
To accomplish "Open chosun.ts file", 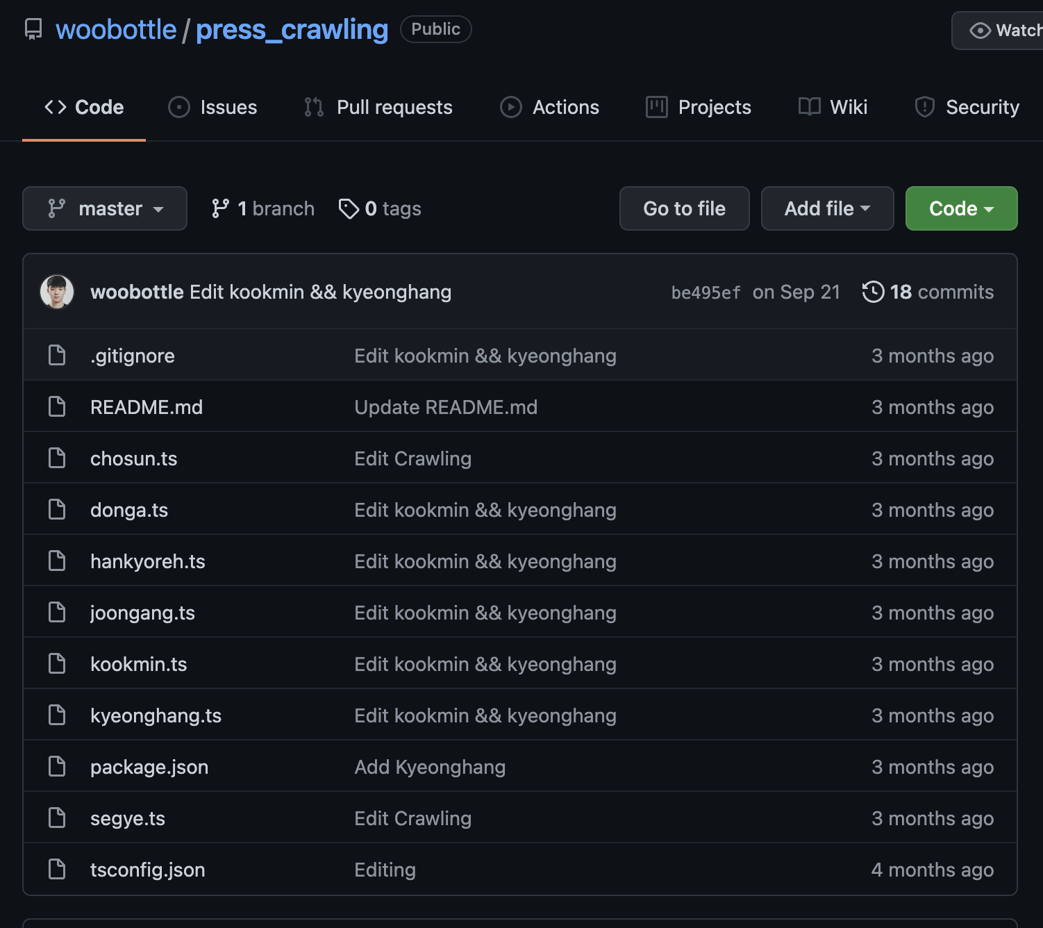I will click(133, 458).
